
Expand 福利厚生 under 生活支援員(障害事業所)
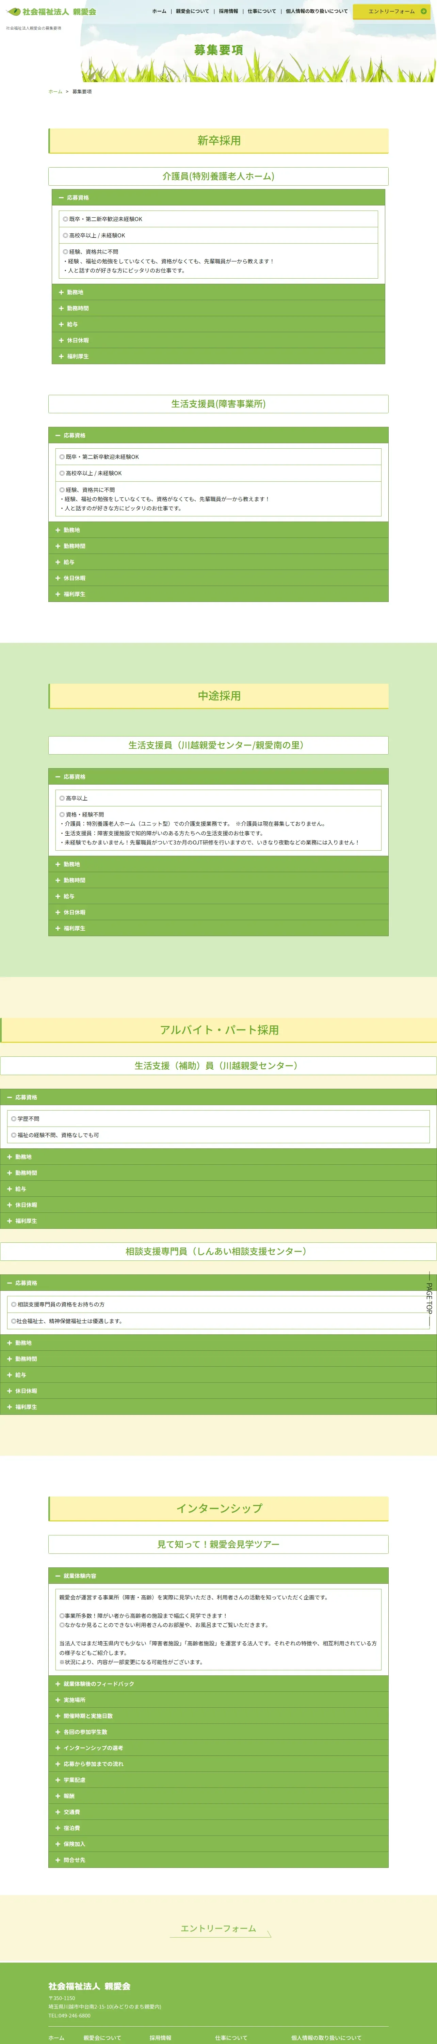[x=218, y=593]
